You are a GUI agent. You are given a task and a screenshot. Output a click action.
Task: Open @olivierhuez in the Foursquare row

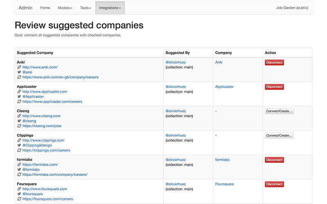[x=176, y=184]
